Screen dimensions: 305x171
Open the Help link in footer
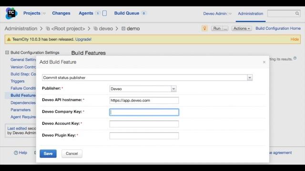23,153
